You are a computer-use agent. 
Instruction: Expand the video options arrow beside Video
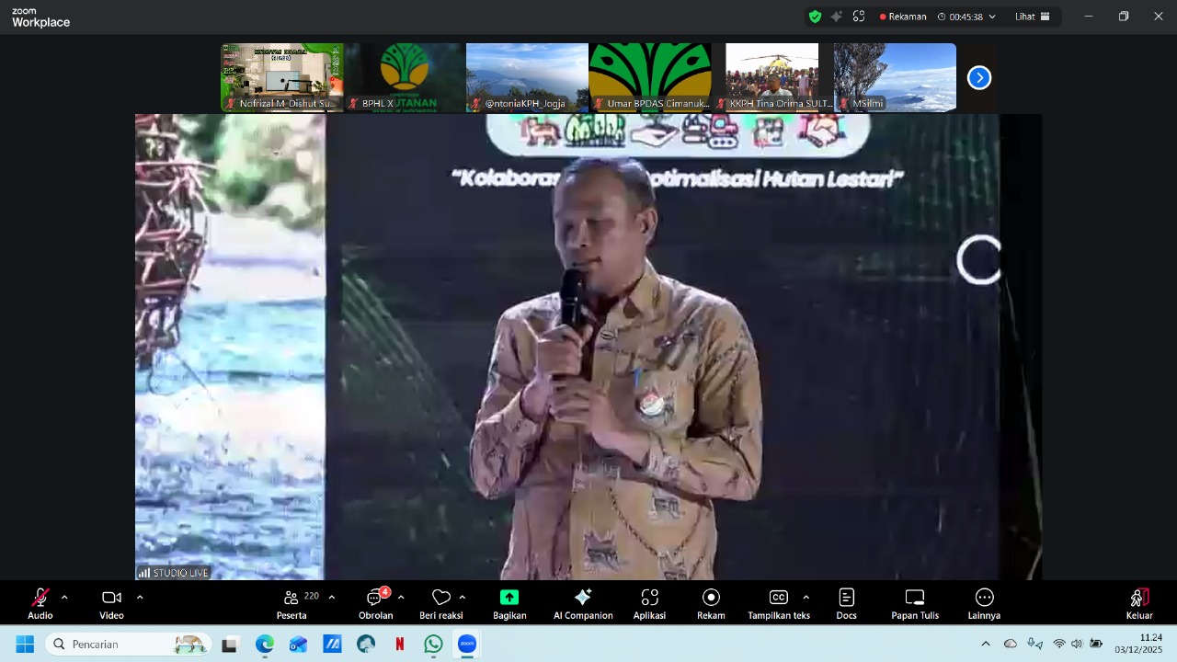pyautogui.click(x=140, y=598)
